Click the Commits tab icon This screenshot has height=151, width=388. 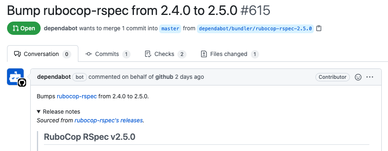click(89, 54)
